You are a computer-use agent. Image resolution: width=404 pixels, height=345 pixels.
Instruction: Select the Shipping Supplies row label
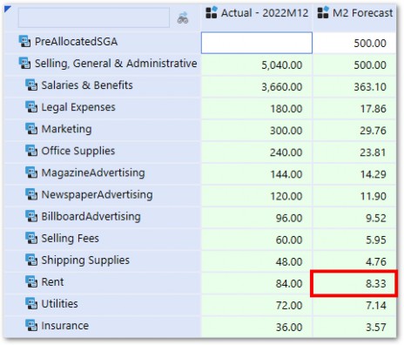click(x=85, y=260)
